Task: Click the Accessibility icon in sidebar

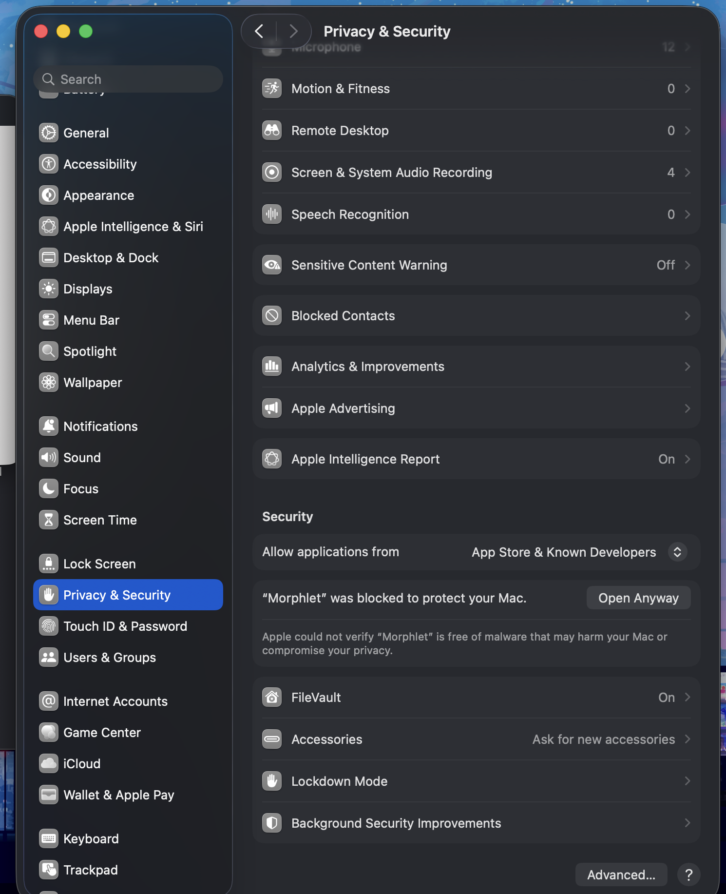Action: point(49,164)
